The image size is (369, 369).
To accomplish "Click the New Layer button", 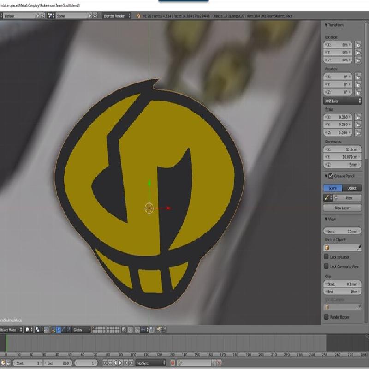I will click(x=342, y=208).
